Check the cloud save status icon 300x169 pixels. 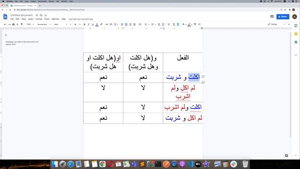click(x=45, y=15)
